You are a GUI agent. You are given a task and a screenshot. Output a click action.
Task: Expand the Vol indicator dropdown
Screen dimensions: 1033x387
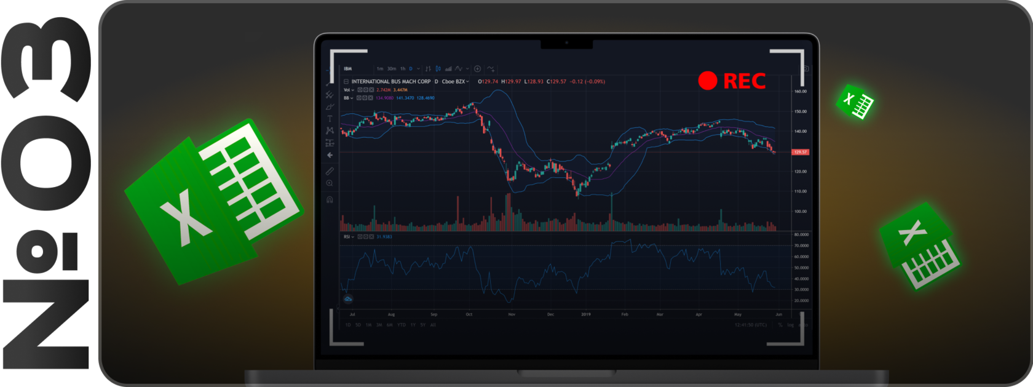point(353,90)
